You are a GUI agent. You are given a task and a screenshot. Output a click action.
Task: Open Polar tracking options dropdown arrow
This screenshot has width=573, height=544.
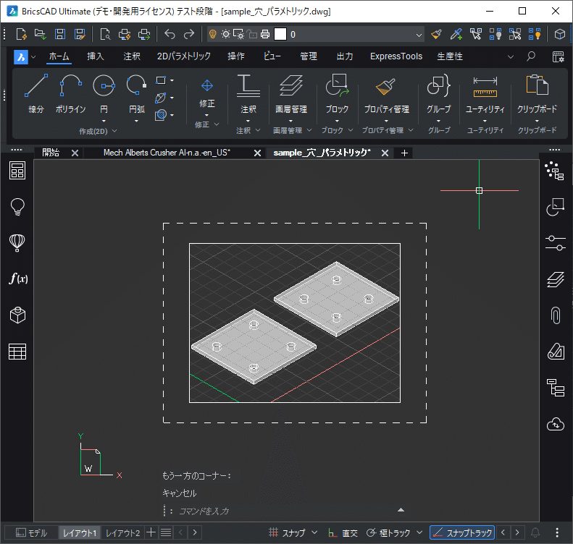point(419,532)
